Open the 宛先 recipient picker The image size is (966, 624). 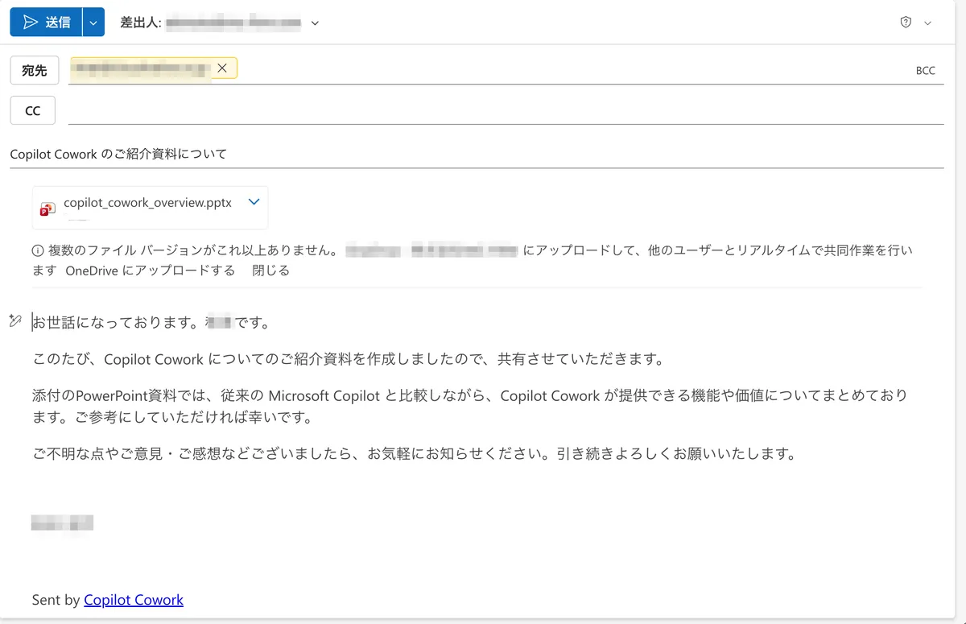pyautogui.click(x=34, y=71)
